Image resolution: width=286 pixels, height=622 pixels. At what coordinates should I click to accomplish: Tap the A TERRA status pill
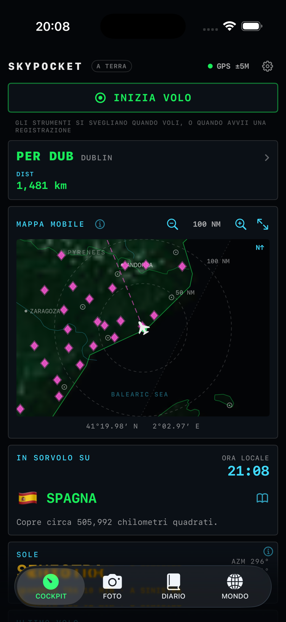(112, 66)
